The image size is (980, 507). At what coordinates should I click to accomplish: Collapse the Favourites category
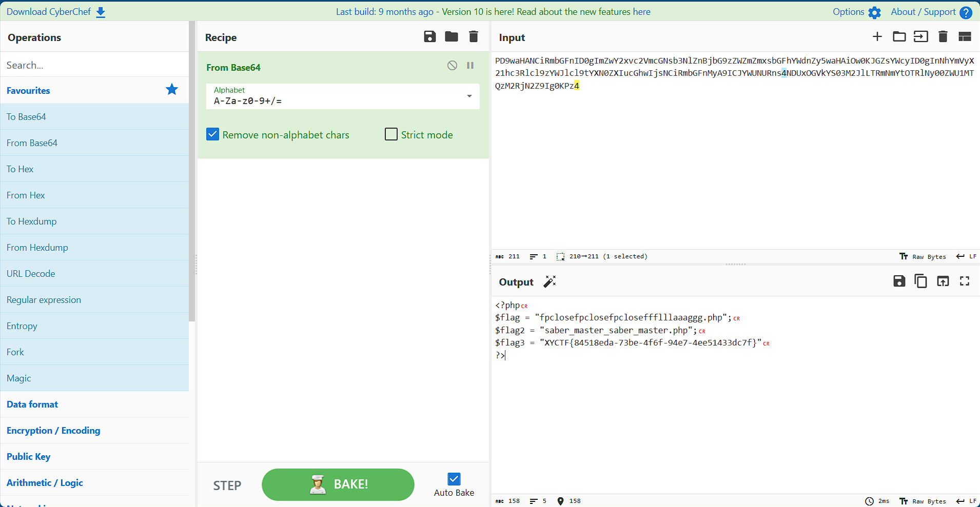click(x=94, y=90)
